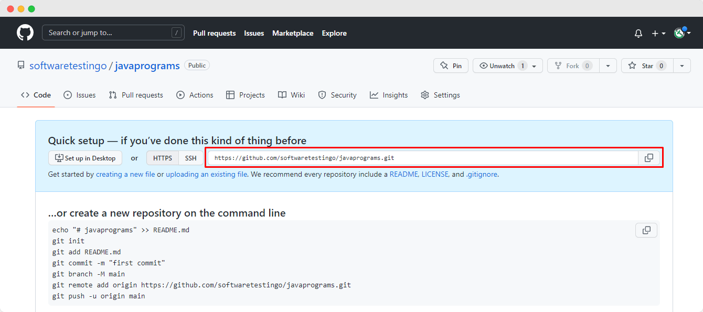Open the repository Issues tab
Screen dimensions: 703x312
pyautogui.click(x=80, y=95)
